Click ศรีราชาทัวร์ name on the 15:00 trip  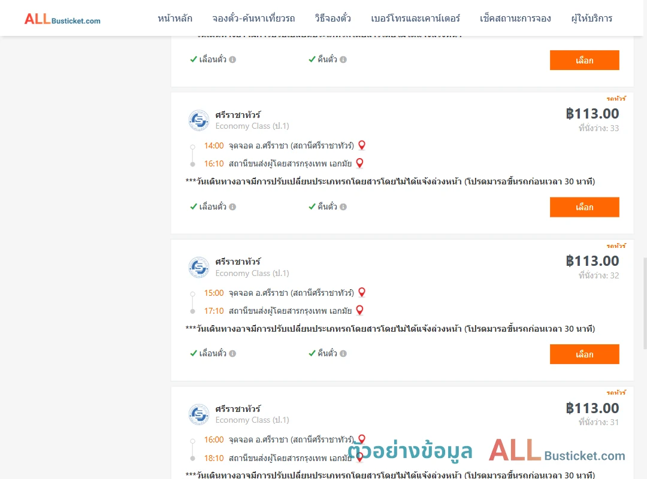pos(238,262)
